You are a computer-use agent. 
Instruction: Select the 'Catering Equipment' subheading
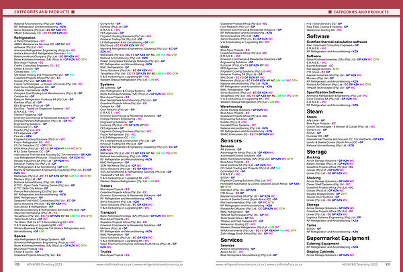(x=322, y=244)
